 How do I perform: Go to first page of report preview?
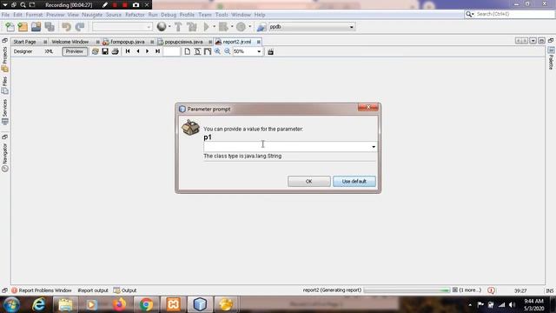pos(128,51)
